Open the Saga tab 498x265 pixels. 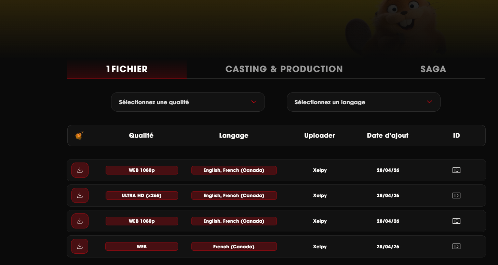[x=433, y=69]
